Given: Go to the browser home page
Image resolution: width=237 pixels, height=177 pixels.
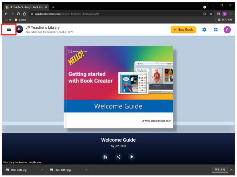Looking at the screenshot, I should [x=24, y=14].
